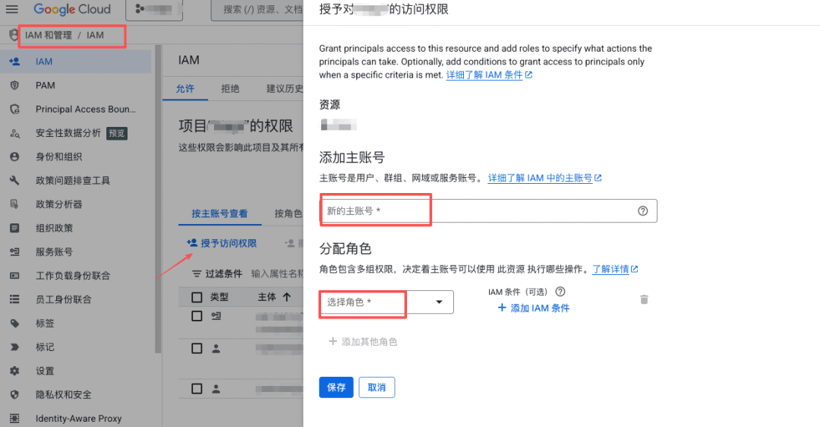Viewport: 820px width, 427px height.
Task: Click the 保存 button
Action: 336,387
